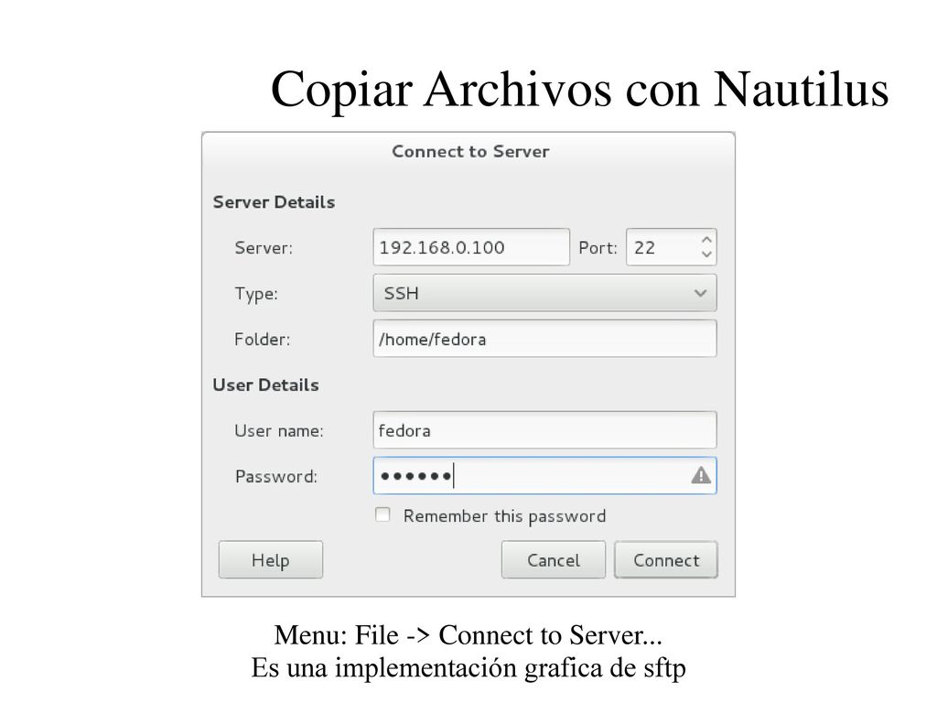Image resolution: width=937 pixels, height=703 pixels.
Task: Decrease the port number with down arrow
Action: tap(706, 254)
